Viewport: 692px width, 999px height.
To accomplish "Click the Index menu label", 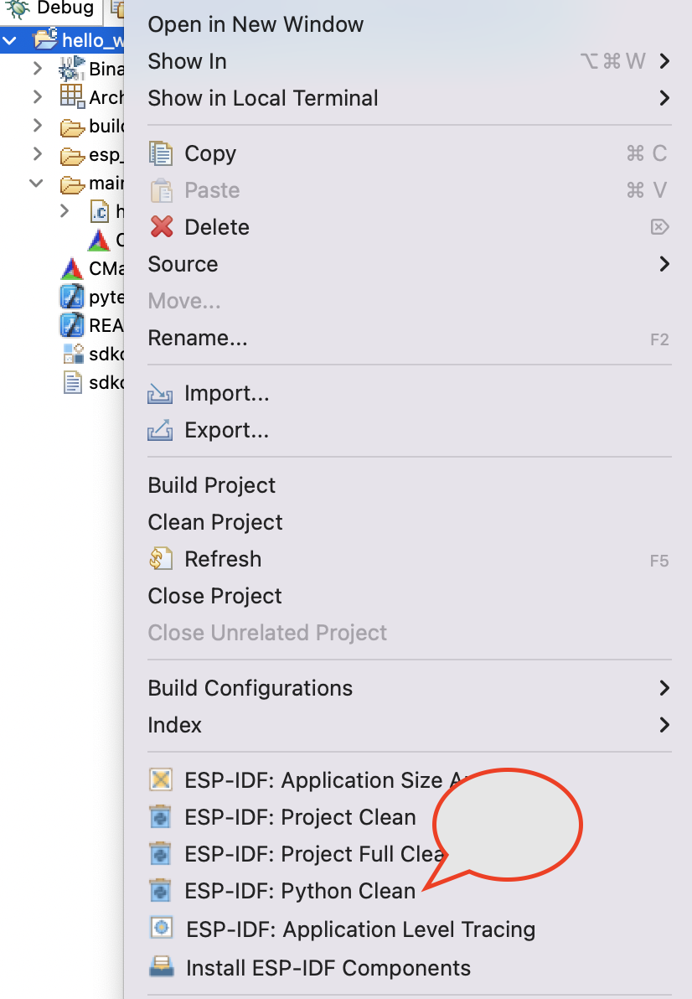I will click(174, 725).
